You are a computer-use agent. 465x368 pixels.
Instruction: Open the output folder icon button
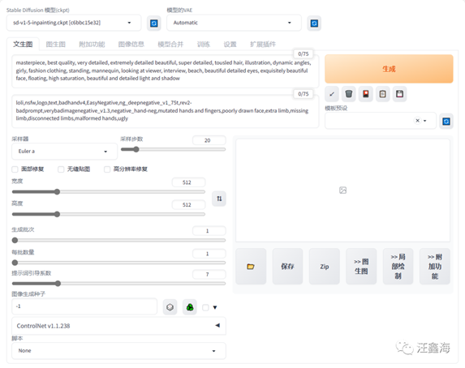tap(251, 267)
